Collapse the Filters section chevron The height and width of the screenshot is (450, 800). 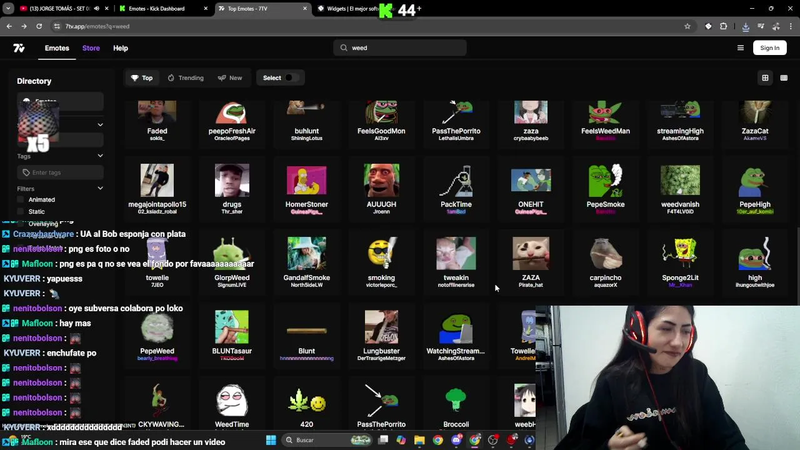(100, 188)
